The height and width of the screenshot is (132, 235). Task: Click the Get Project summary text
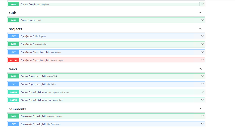click(x=56, y=53)
